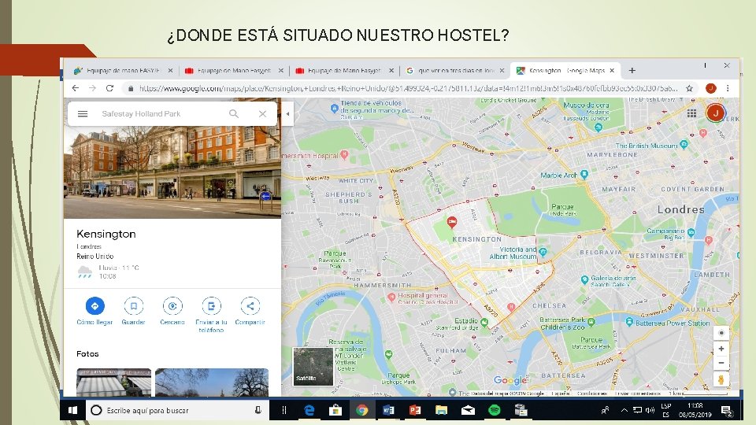
Task: Click the taskbar volume icon
Action: coord(650,410)
